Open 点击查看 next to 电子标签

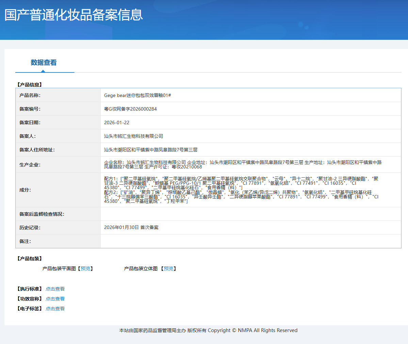point(55,309)
